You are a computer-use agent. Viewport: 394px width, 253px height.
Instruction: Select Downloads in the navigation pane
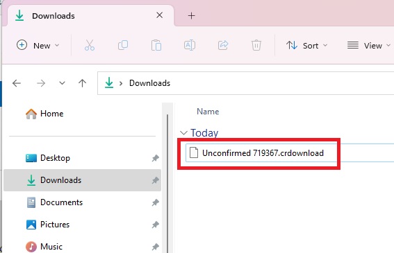click(82, 180)
